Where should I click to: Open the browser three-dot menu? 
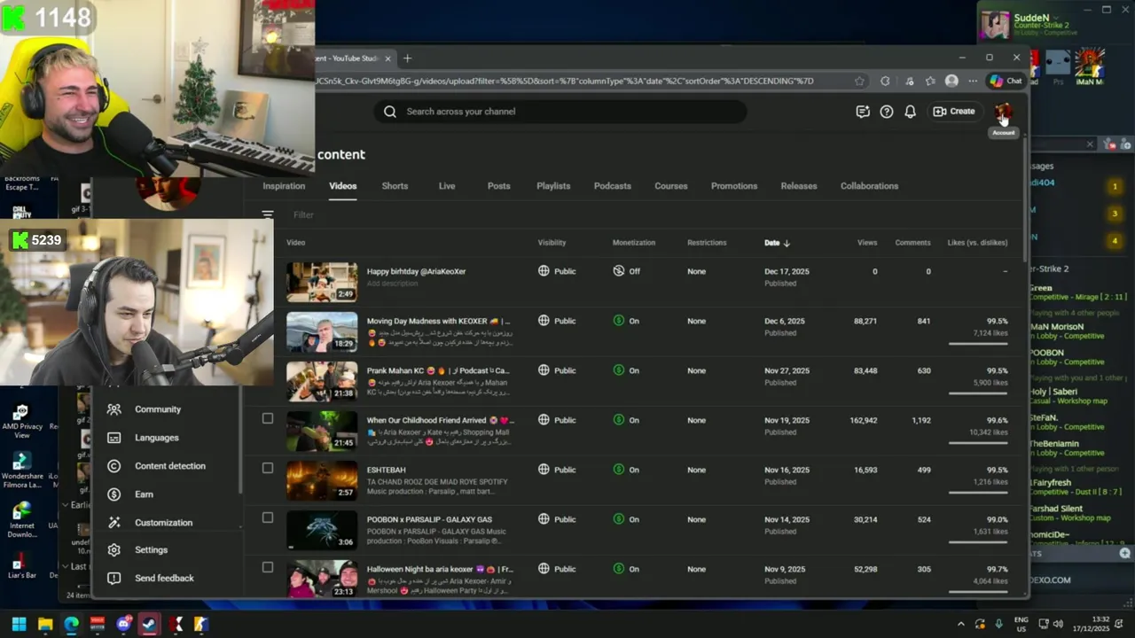click(973, 81)
